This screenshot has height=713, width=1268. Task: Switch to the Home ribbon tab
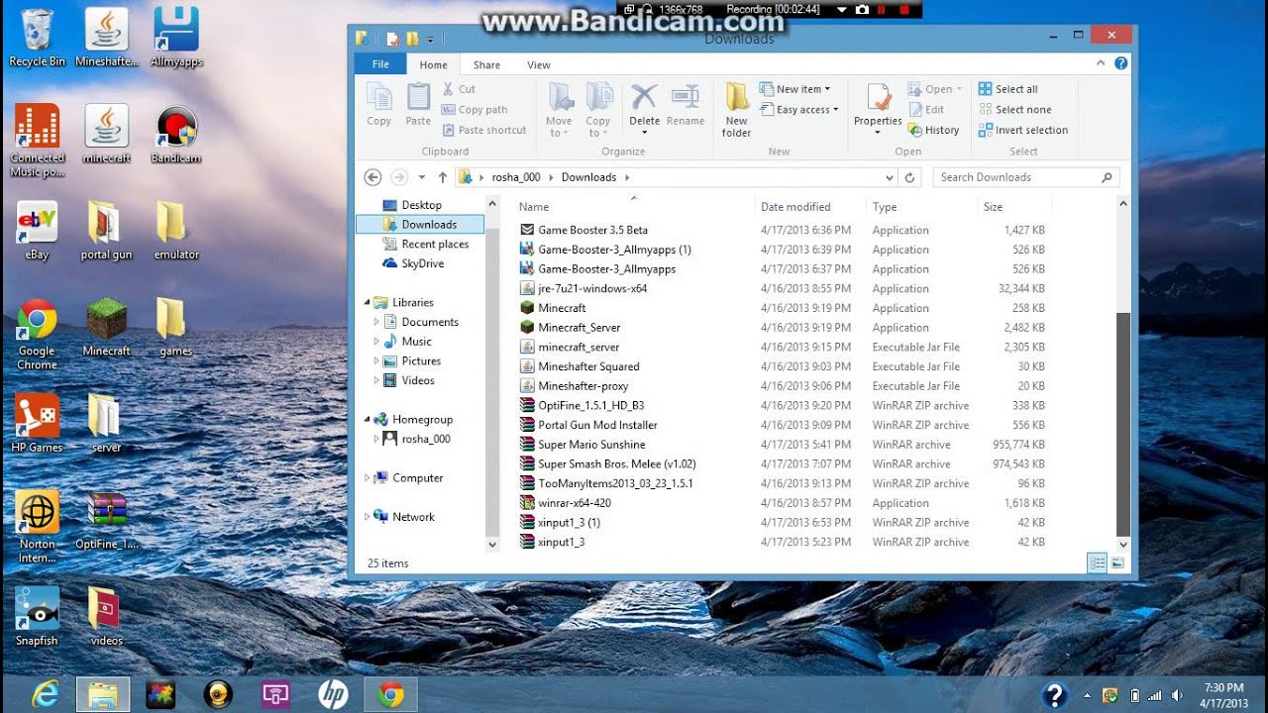click(x=433, y=64)
